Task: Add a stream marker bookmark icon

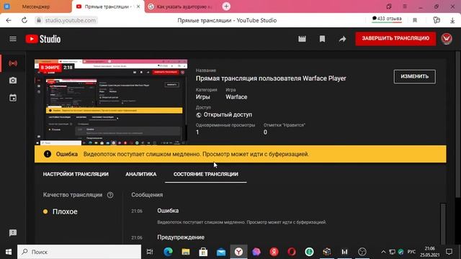Action: [322, 39]
